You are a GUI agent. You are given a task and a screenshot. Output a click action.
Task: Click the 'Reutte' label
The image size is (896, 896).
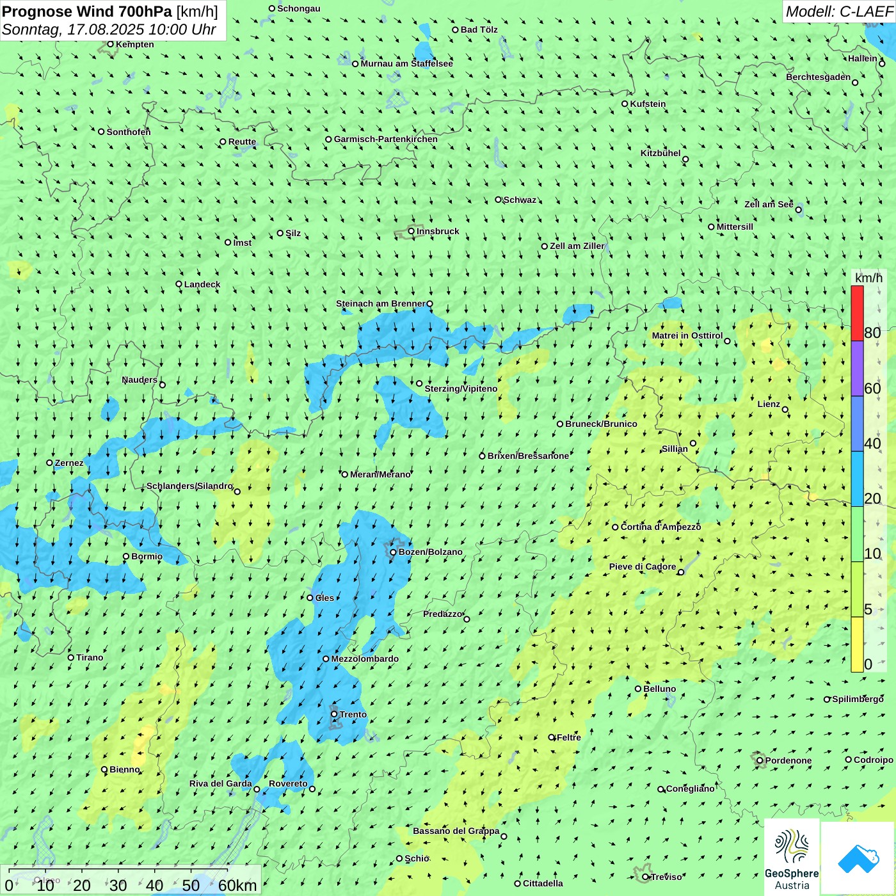click(x=242, y=142)
